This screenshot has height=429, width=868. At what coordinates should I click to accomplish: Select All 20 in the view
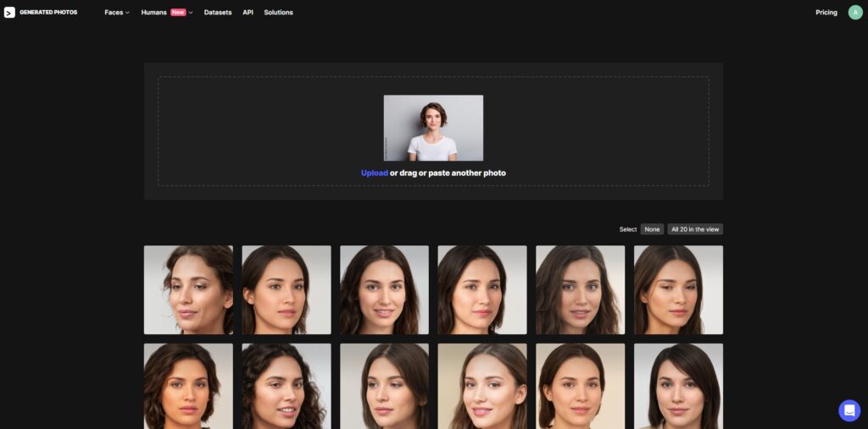pyautogui.click(x=695, y=228)
